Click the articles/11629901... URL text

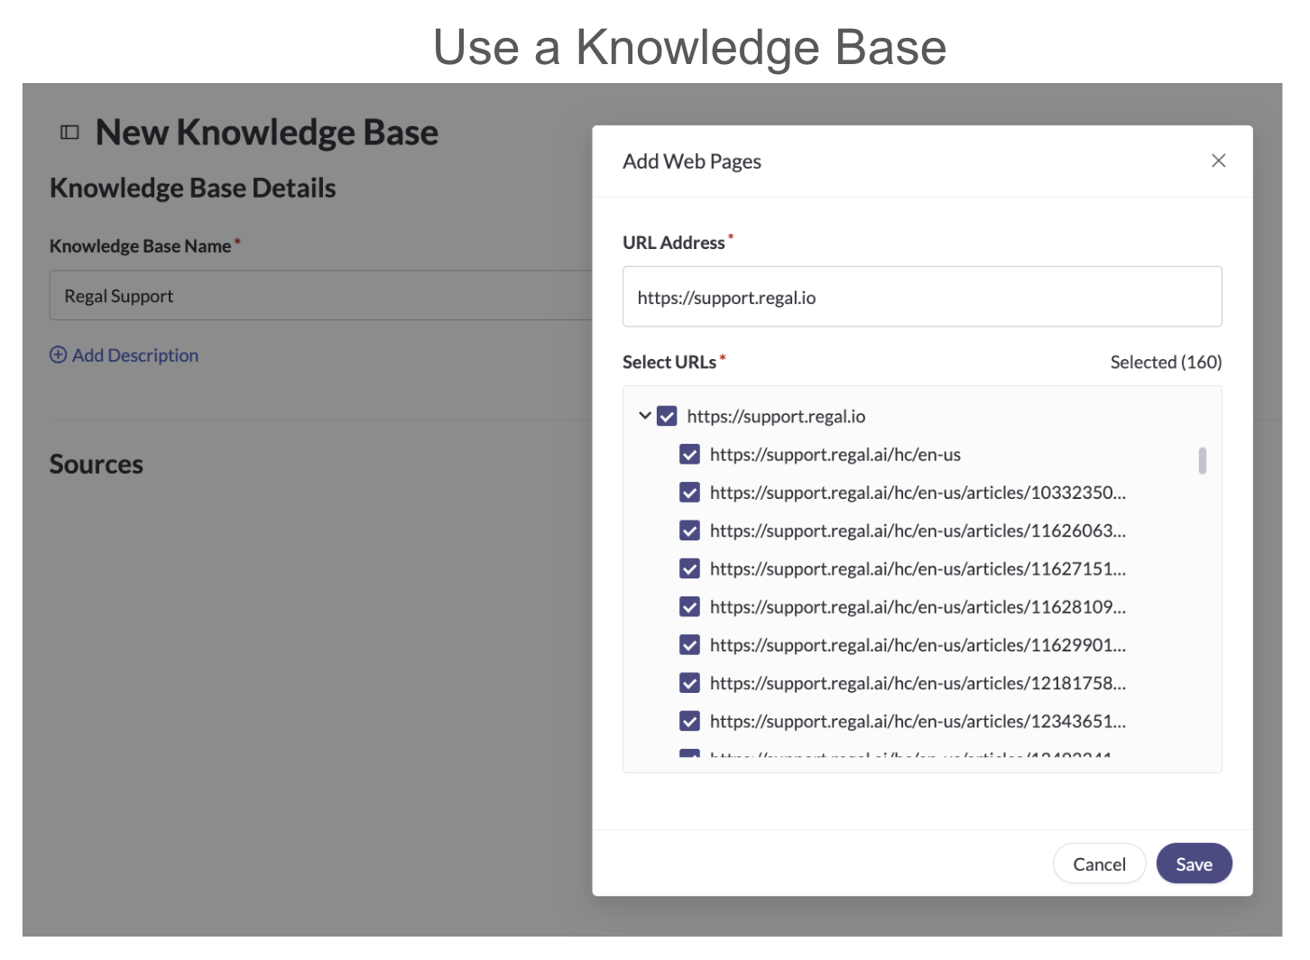[918, 645]
